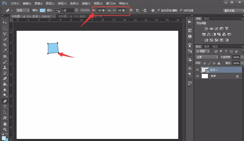244x141 pixels.
Task: Select the Polygonal Lasso tool
Action: click(x=5, y=34)
